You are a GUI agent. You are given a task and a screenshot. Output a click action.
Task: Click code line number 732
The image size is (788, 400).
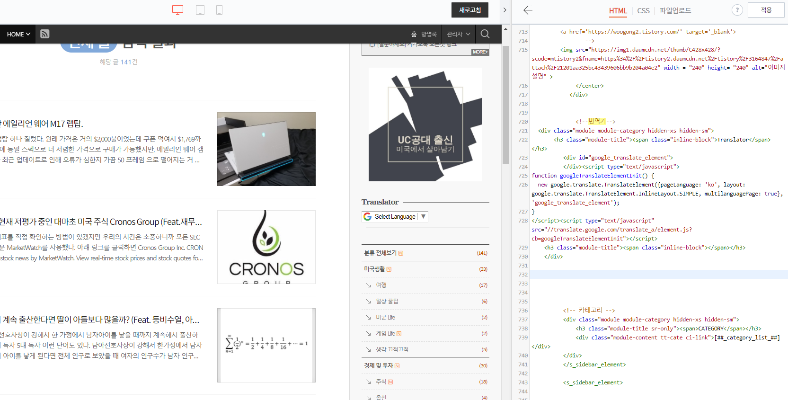522,275
